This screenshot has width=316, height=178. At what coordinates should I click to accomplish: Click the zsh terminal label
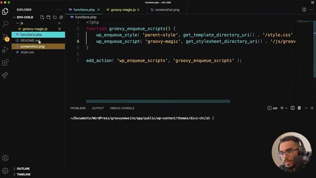click(x=275, y=108)
